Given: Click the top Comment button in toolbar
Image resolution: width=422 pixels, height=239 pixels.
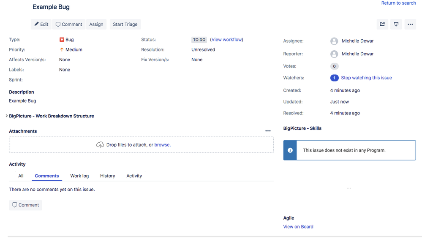Looking at the screenshot, I should [68, 24].
